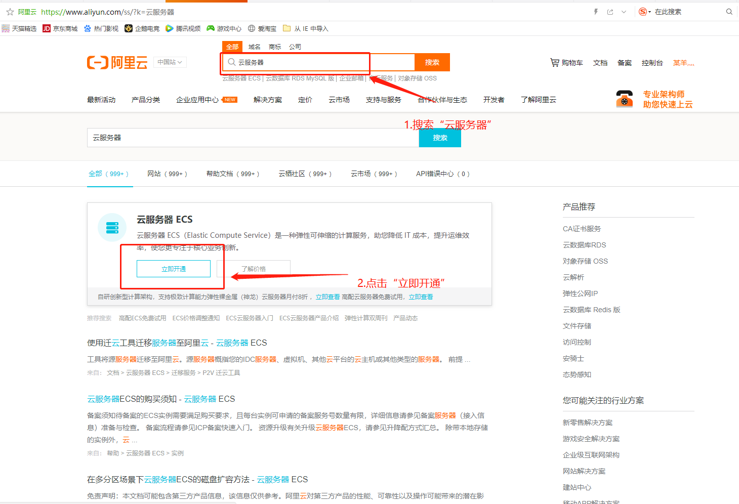Image resolution: width=739 pixels, height=504 pixels.
Task: Click the 对象存储 OSS hot keyword link
Action: pos(417,78)
